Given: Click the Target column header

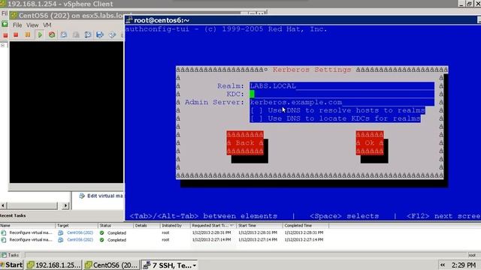Looking at the screenshot, I should point(77,226).
